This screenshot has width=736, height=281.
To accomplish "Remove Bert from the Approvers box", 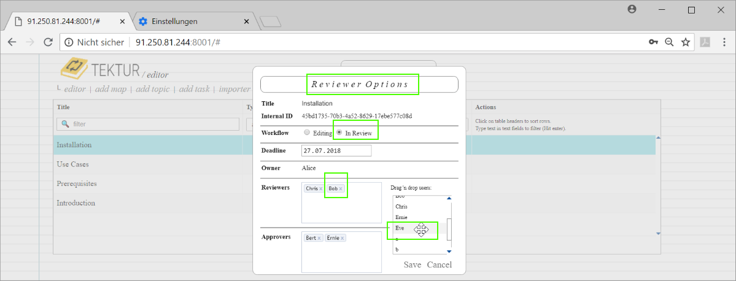I will coord(319,238).
